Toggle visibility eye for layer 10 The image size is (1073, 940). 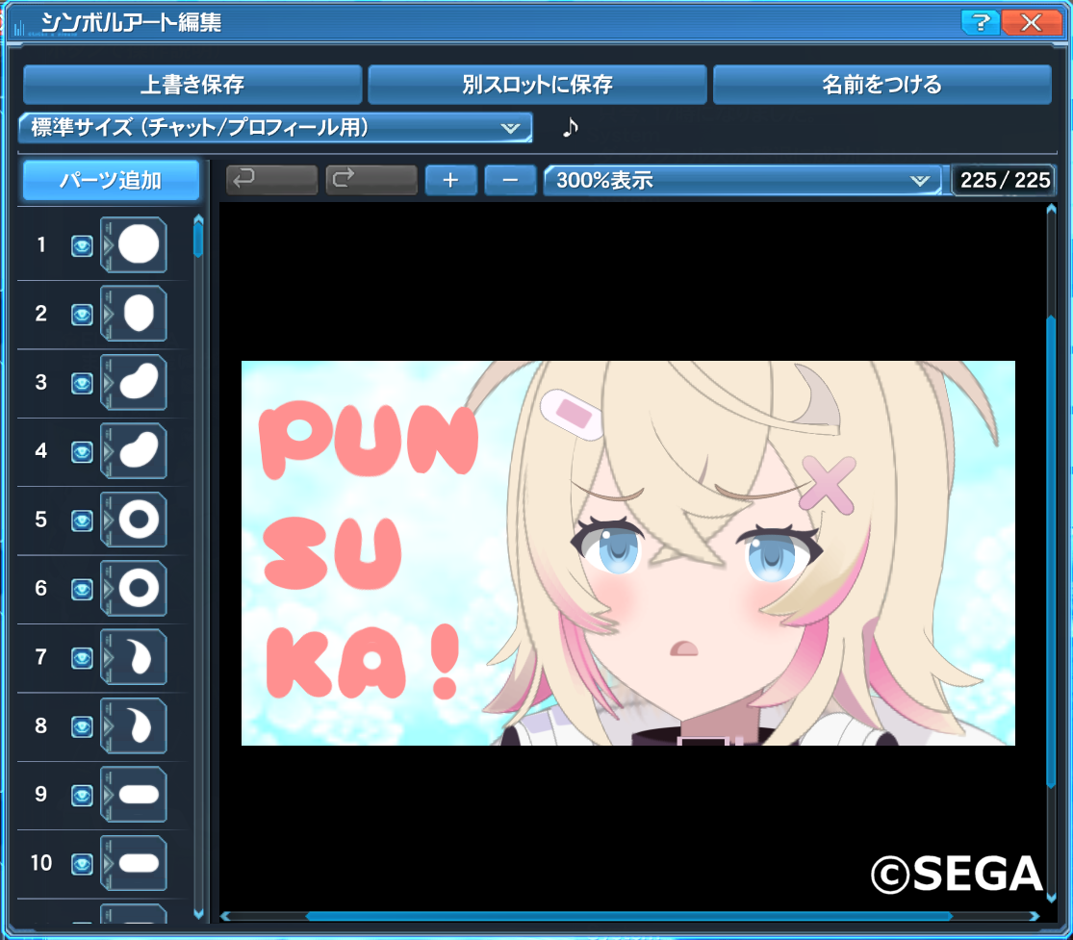click(x=82, y=865)
